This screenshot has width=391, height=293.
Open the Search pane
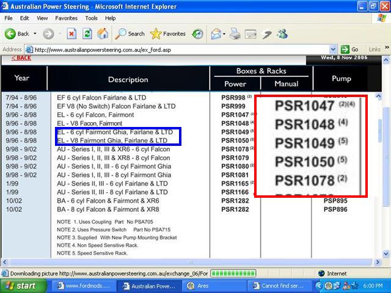[130, 34]
